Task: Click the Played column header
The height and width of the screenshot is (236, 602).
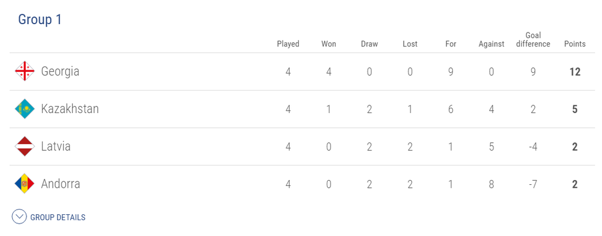Action: click(x=288, y=44)
